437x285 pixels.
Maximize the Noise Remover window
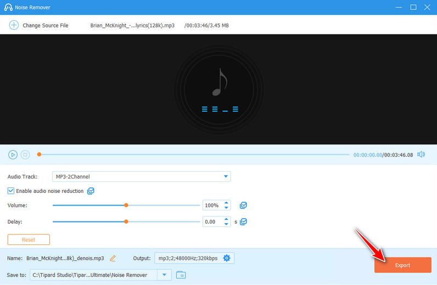click(x=413, y=7)
